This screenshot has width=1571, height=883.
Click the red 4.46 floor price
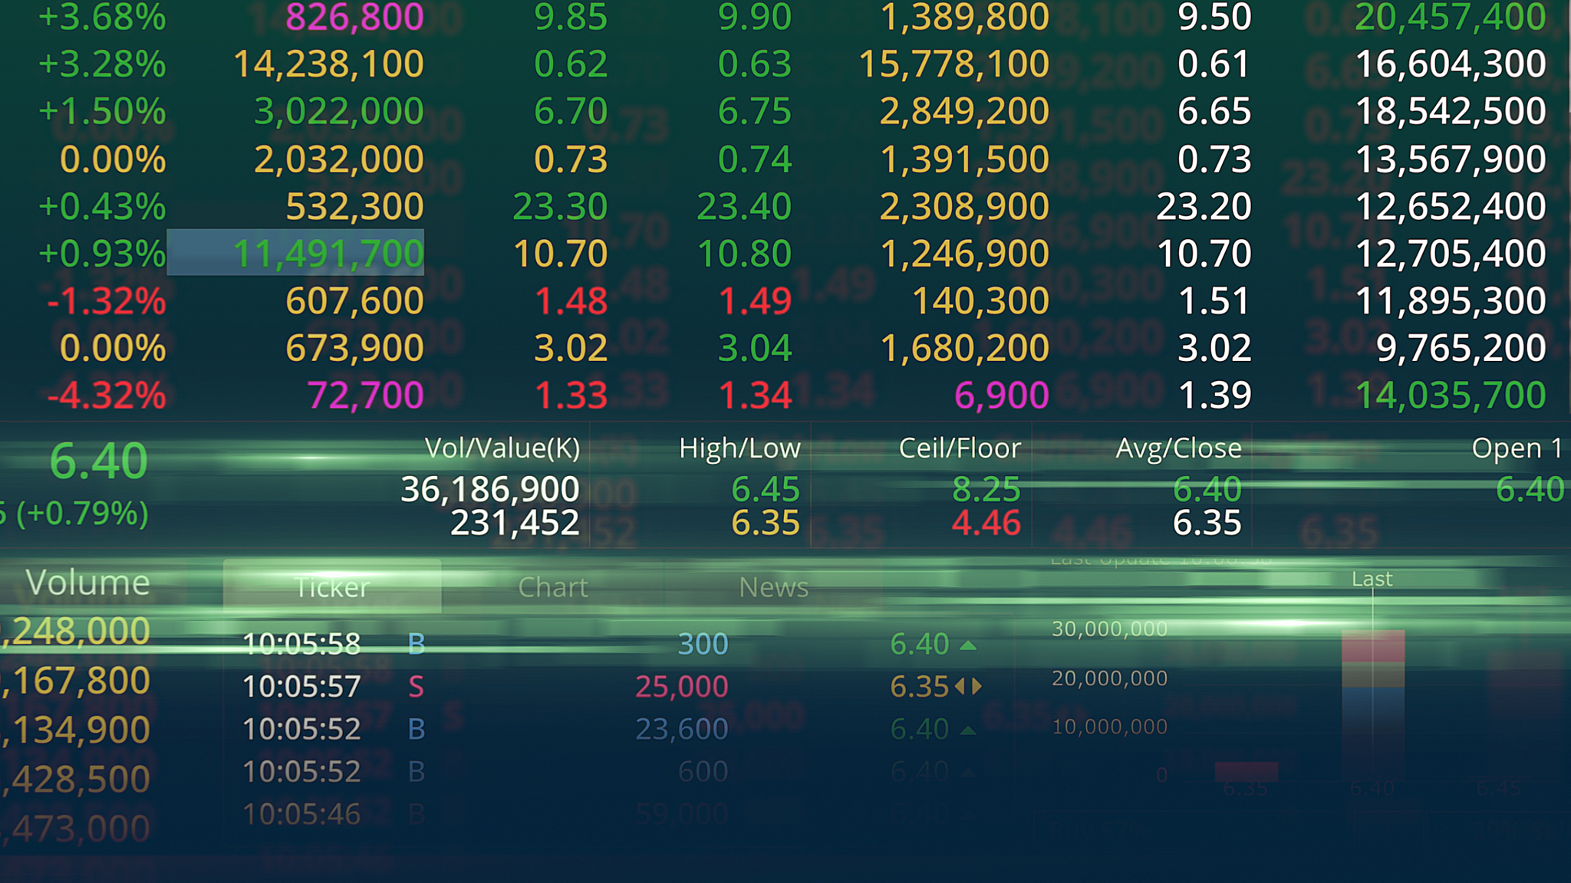point(986,524)
